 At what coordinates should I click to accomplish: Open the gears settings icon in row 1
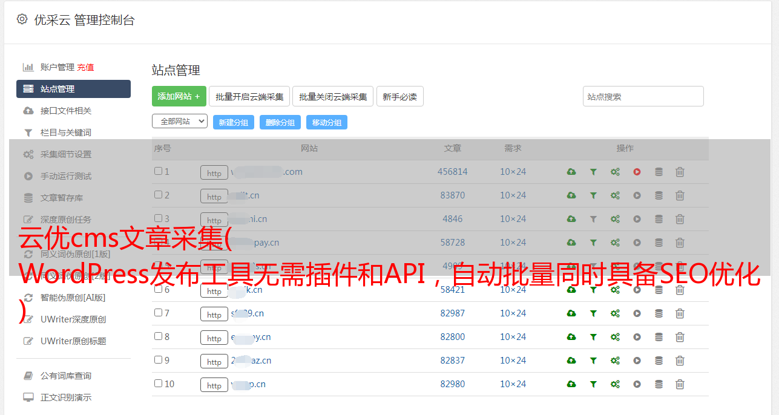coord(615,172)
